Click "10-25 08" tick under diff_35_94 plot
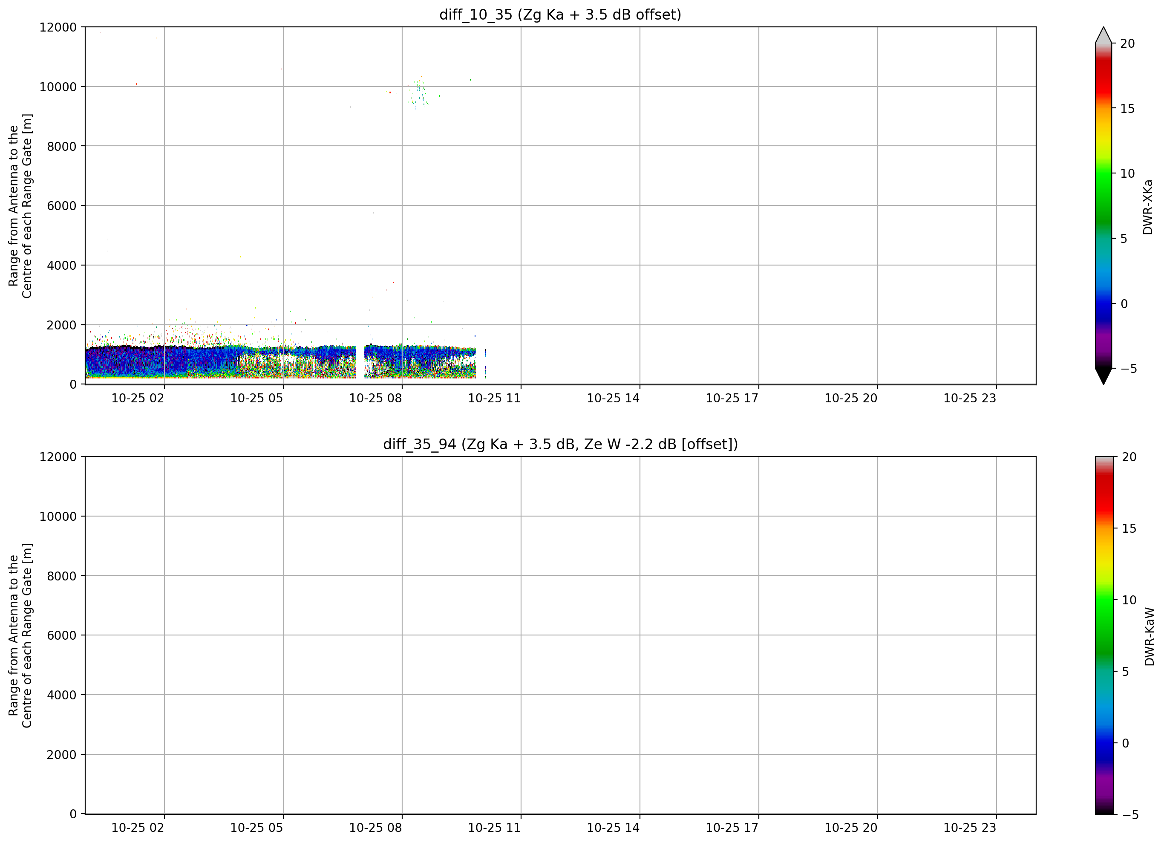1164x843 pixels. tap(376, 828)
